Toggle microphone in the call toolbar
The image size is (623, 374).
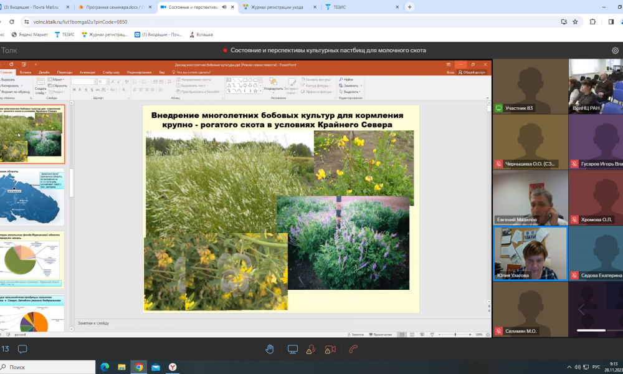click(x=312, y=349)
